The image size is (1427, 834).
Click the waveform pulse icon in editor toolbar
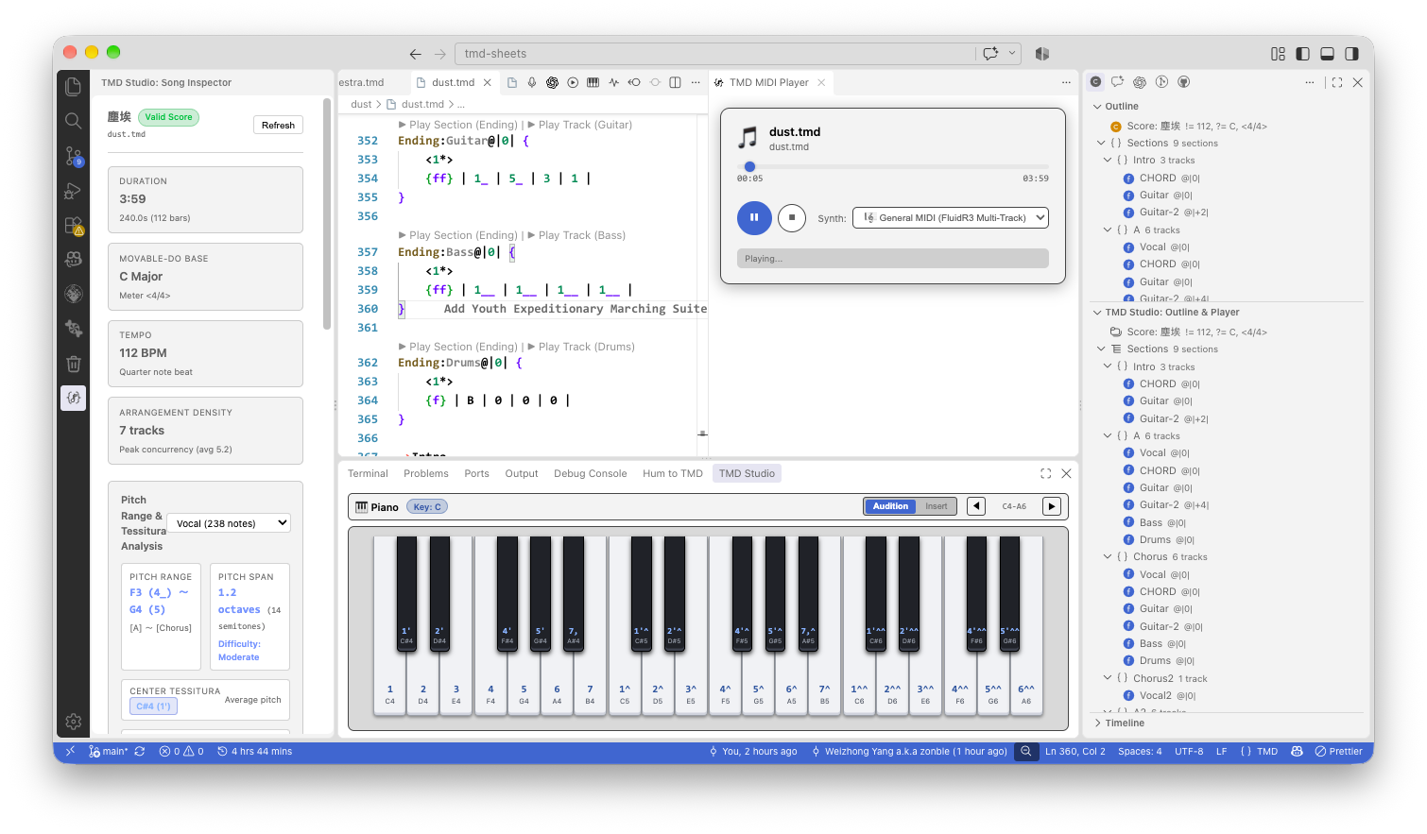pos(613,82)
